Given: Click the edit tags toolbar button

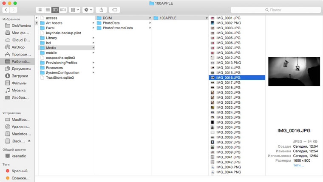Looking at the screenshot, I should [x=114, y=9].
